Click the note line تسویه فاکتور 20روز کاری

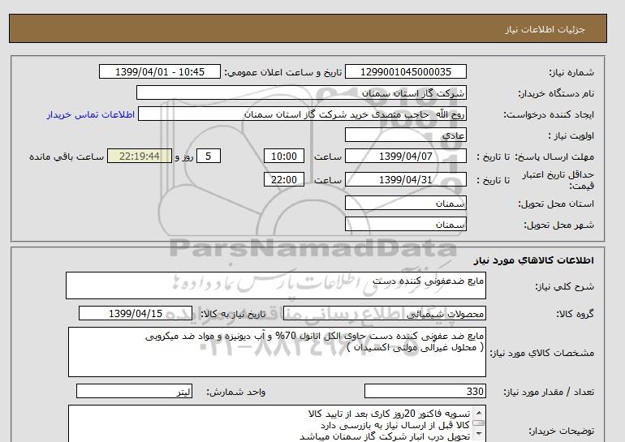389,414
